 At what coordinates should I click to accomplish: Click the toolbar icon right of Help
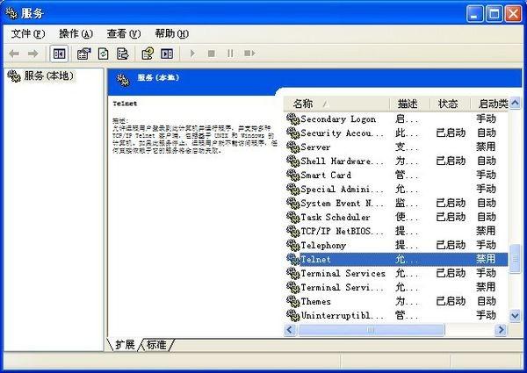[167, 54]
